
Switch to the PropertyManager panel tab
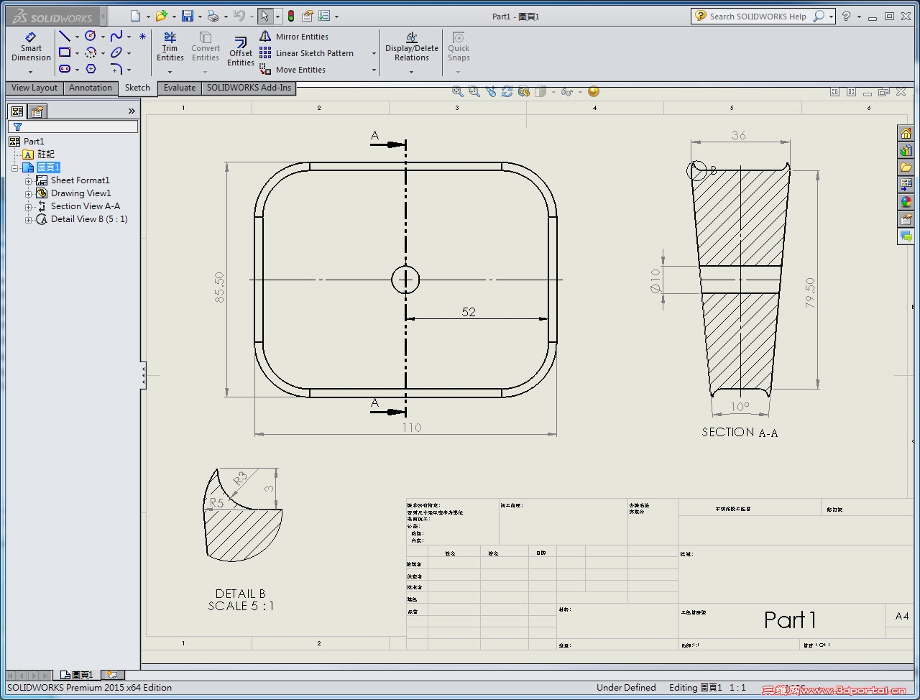[37, 111]
